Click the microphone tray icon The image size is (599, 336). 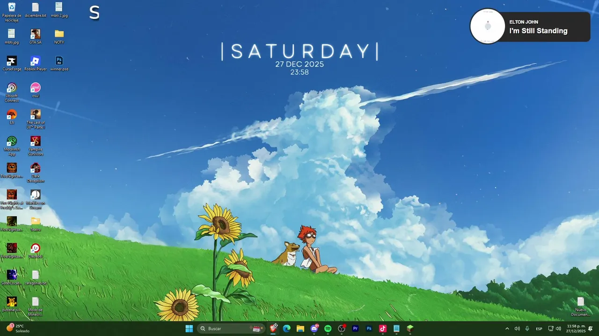527,329
